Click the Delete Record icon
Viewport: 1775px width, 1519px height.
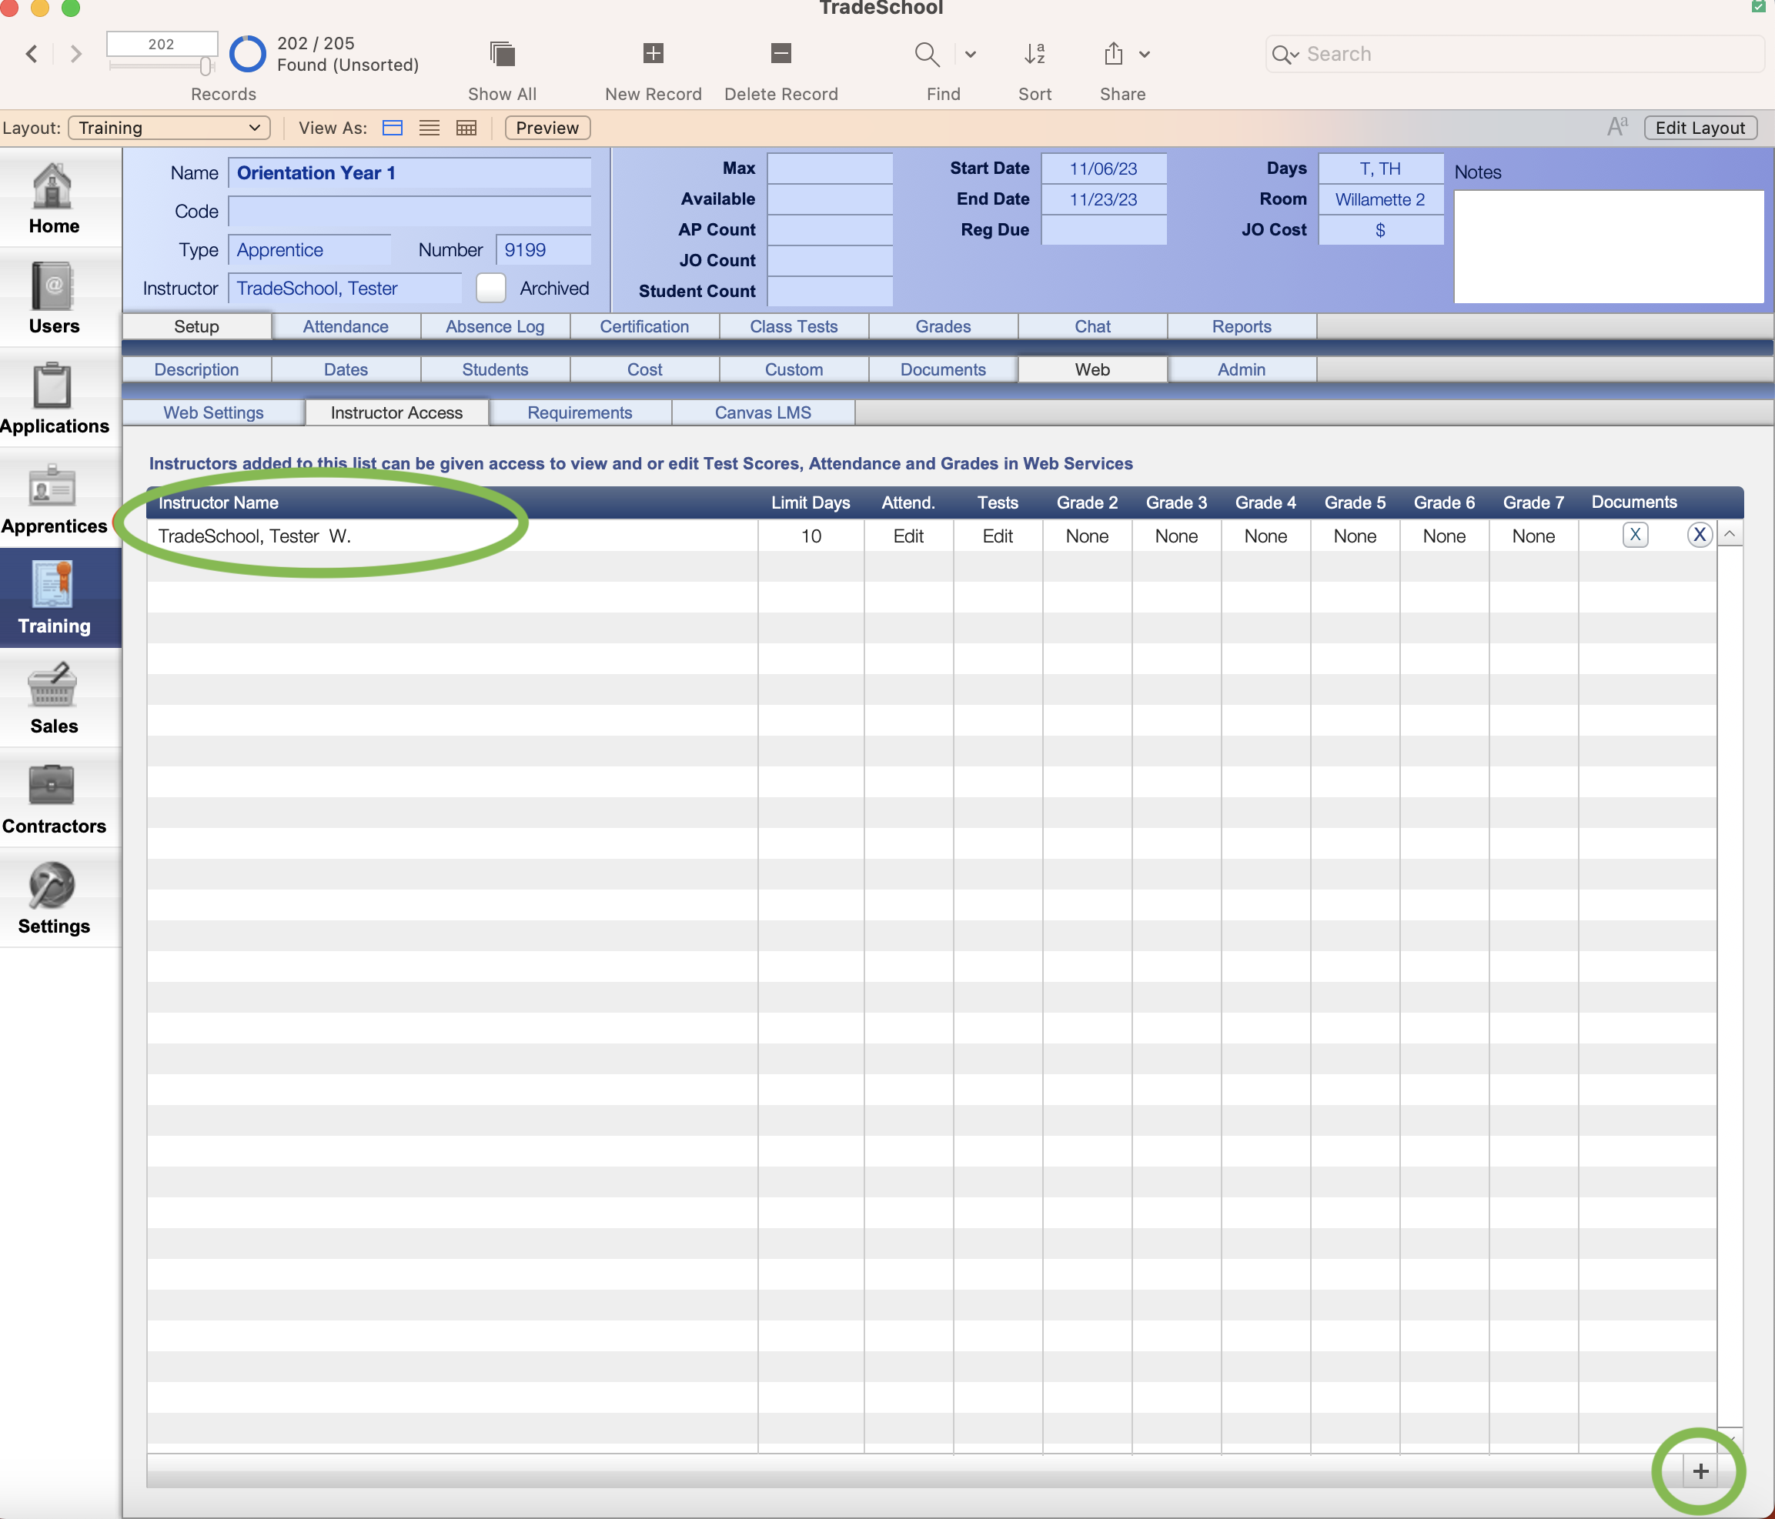[780, 53]
